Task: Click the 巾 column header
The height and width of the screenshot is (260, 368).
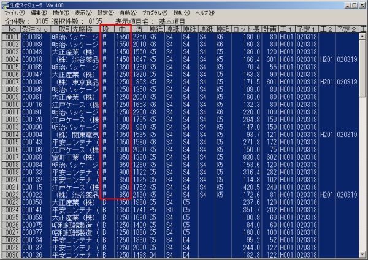Action: click(x=123, y=29)
